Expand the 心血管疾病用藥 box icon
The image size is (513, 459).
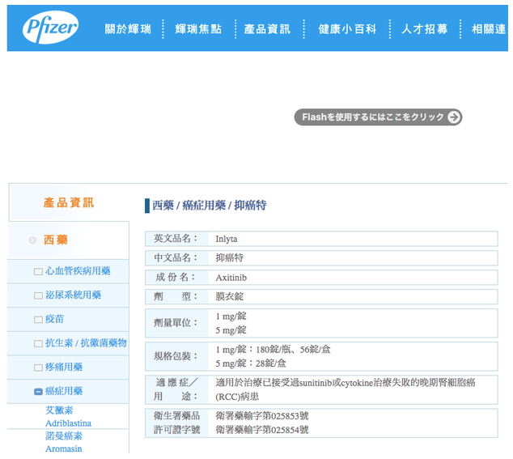38,272
